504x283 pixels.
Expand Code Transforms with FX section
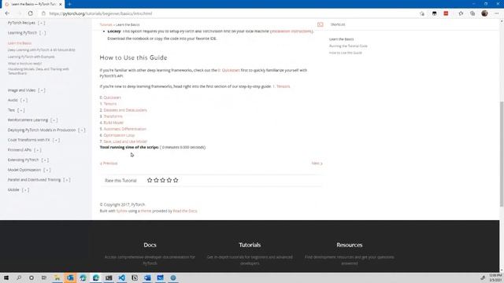click(x=56, y=140)
